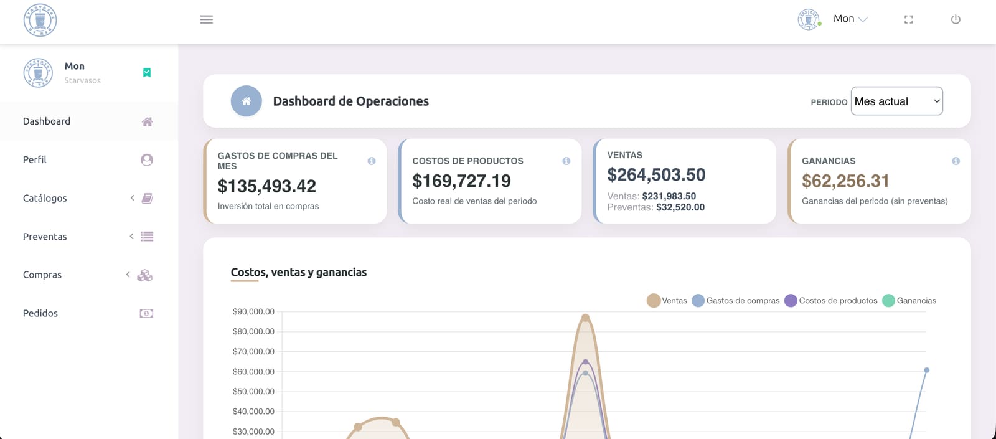Toggle the Costos de productos legend series
The height and width of the screenshot is (439, 996).
click(x=831, y=301)
